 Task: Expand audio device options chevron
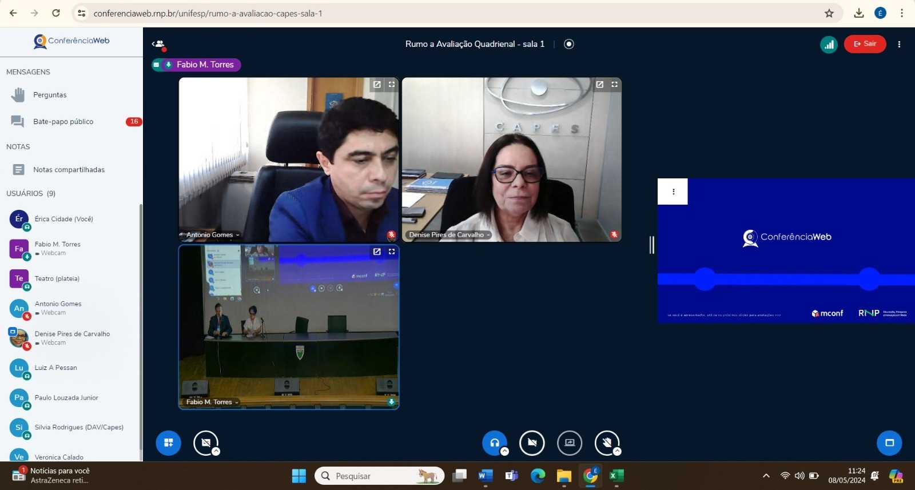click(x=505, y=451)
